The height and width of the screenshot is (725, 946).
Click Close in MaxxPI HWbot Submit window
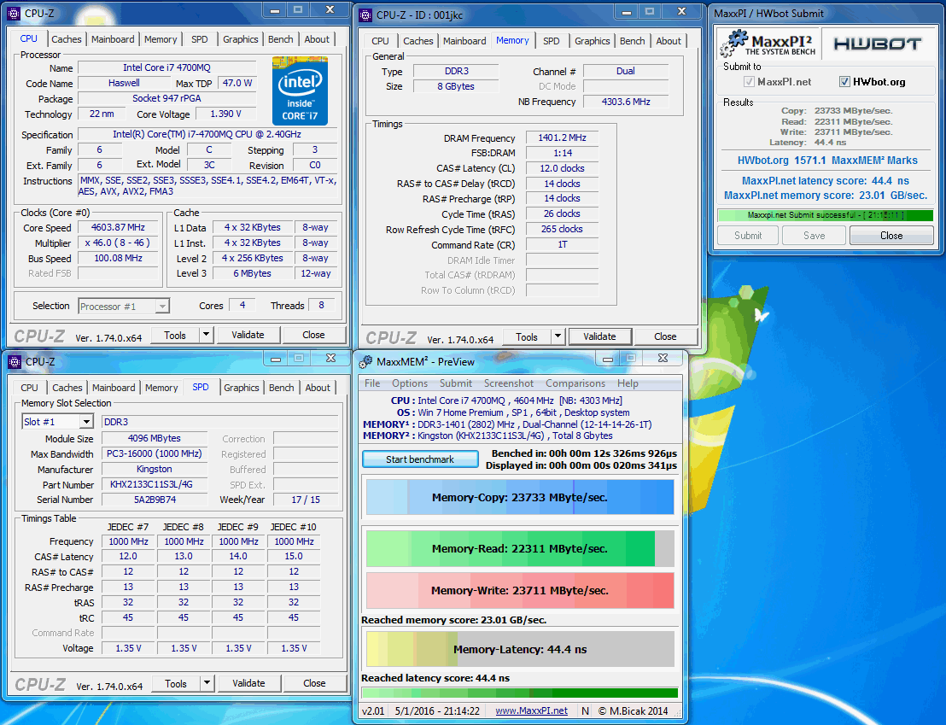[x=891, y=236]
